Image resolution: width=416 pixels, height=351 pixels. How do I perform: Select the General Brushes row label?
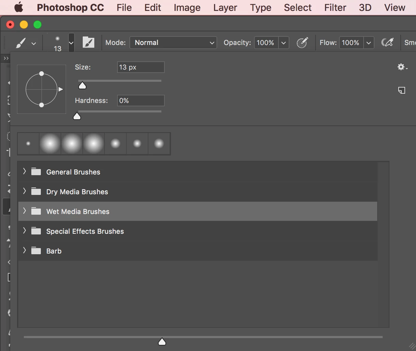[73, 172]
